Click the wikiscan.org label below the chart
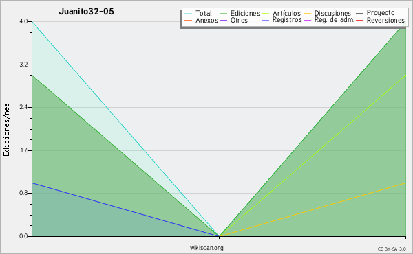This screenshot has height=254, width=413. tap(206, 248)
